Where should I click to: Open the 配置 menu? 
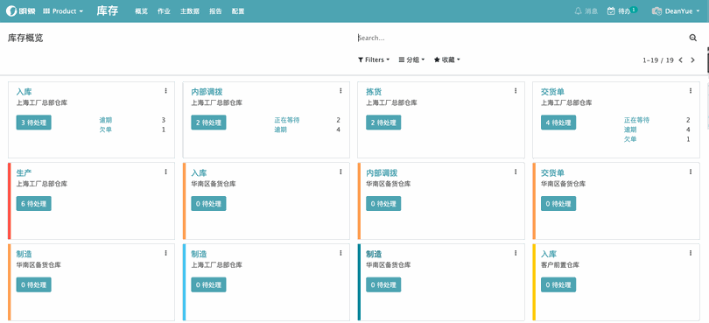(238, 11)
